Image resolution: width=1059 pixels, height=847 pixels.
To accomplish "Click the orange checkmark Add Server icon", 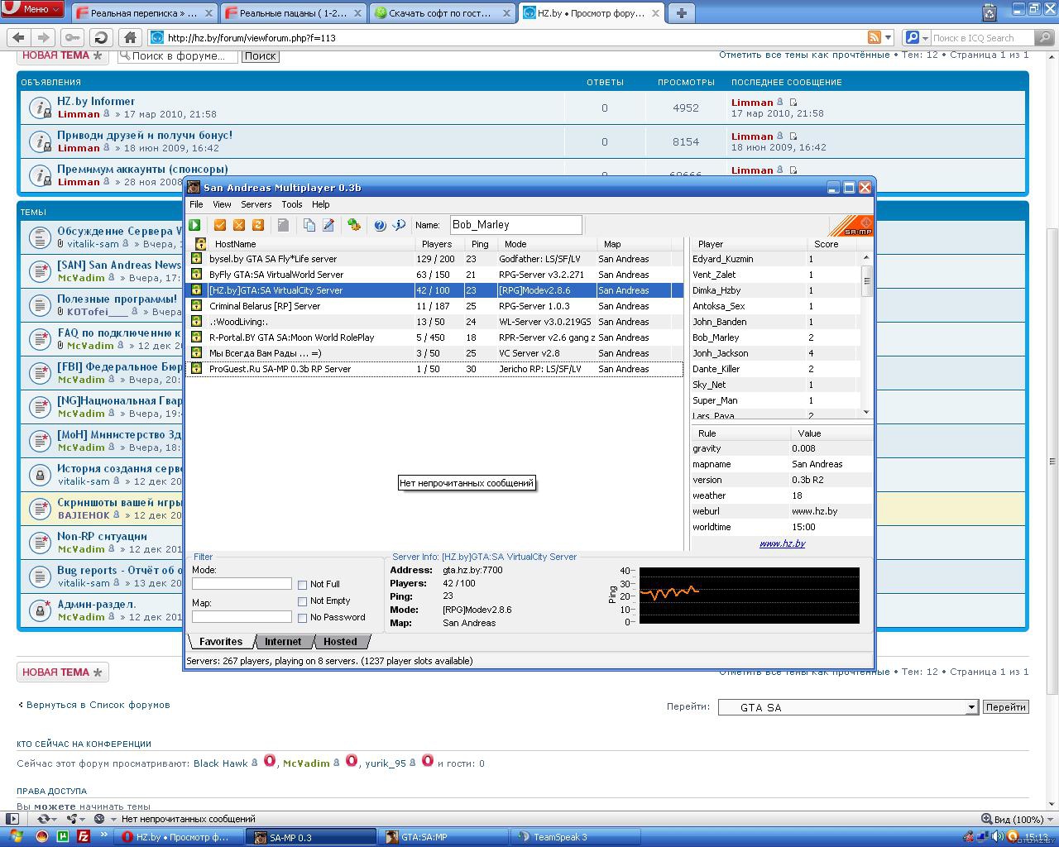I will click(220, 225).
